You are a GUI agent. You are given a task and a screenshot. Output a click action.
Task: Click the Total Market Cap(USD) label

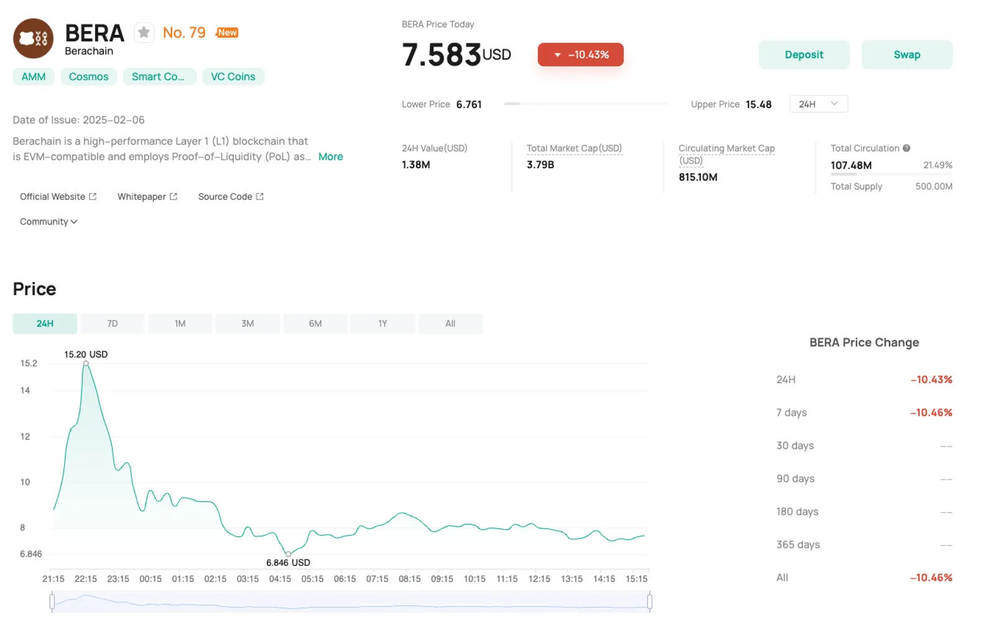[574, 148]
